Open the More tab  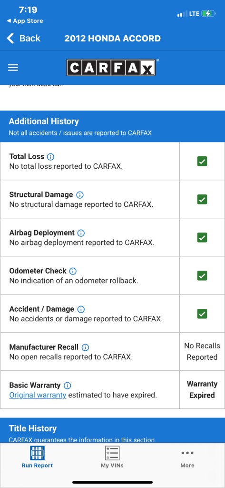coord(187,459)
